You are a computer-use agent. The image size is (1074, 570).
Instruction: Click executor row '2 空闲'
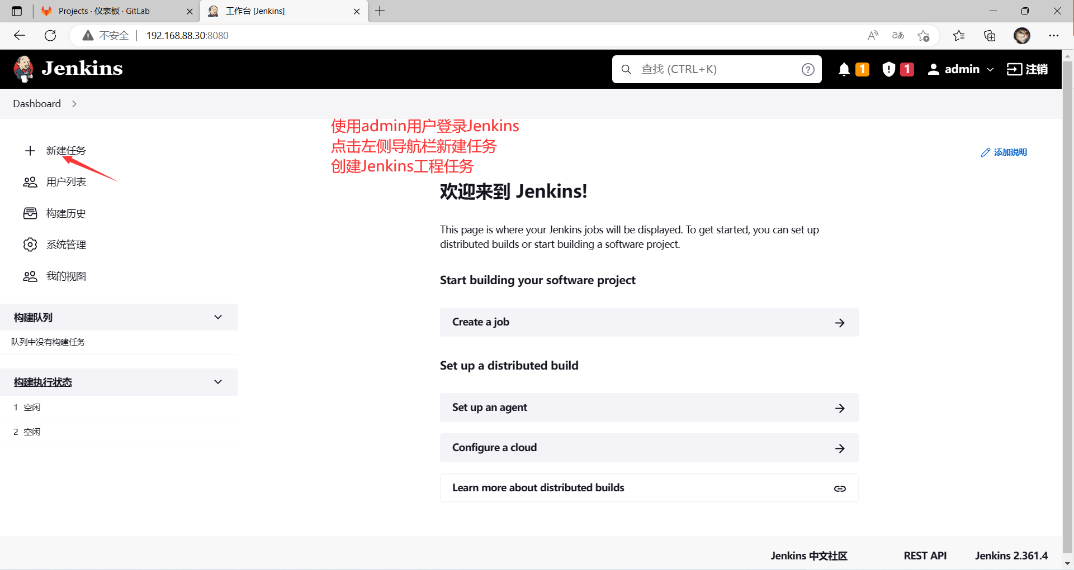(x=119, y=432)
